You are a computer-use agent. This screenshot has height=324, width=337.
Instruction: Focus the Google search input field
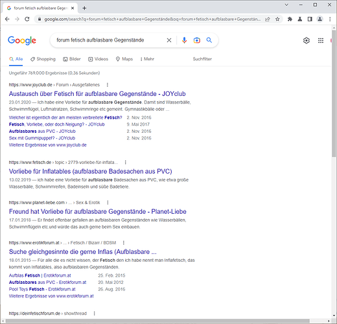pos(108,40)
